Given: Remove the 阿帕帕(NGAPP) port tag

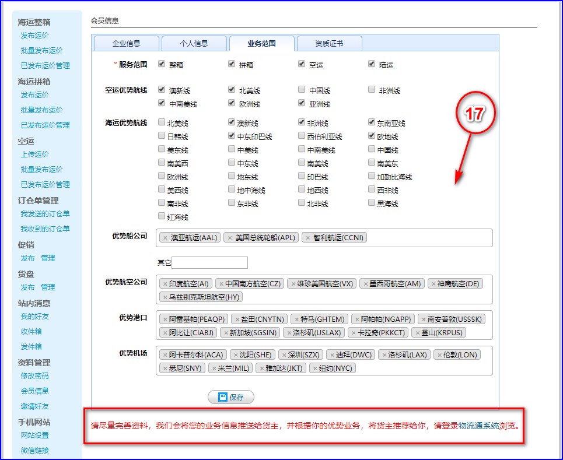Looking at the screenshot, I should pyautogui.click(x=357, y=319).
